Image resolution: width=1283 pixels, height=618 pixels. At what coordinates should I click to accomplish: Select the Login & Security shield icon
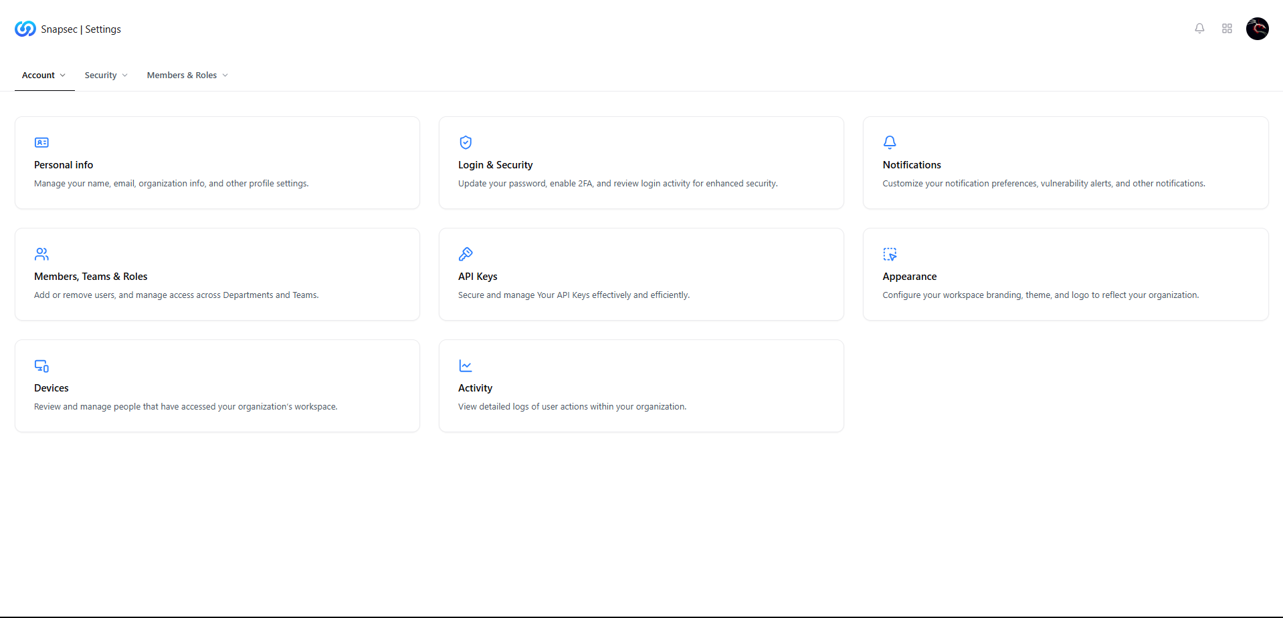[466, 142]
